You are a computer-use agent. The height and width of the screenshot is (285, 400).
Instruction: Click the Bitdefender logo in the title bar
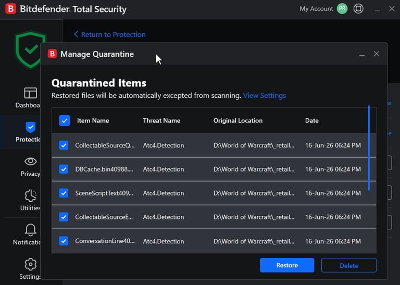point(11,9)
